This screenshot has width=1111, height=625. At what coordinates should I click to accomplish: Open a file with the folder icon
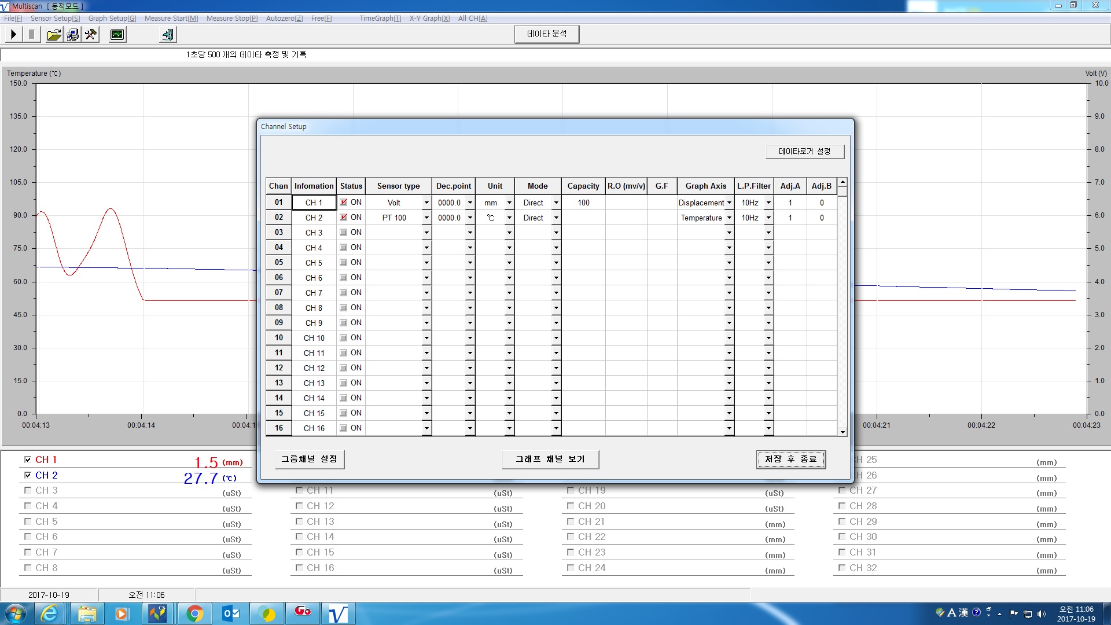point(54,35)
